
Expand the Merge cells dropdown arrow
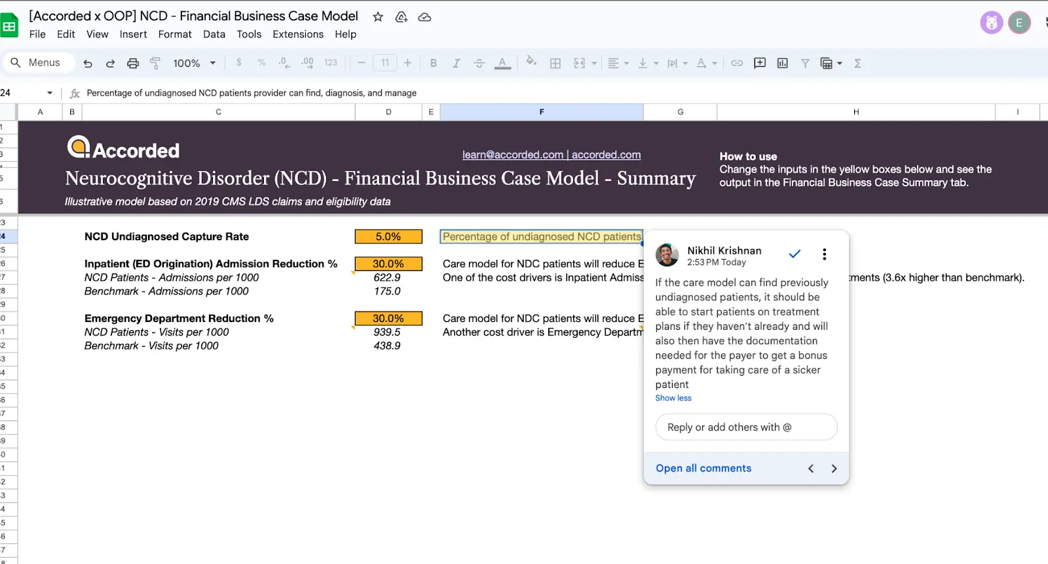coord(594,63)
